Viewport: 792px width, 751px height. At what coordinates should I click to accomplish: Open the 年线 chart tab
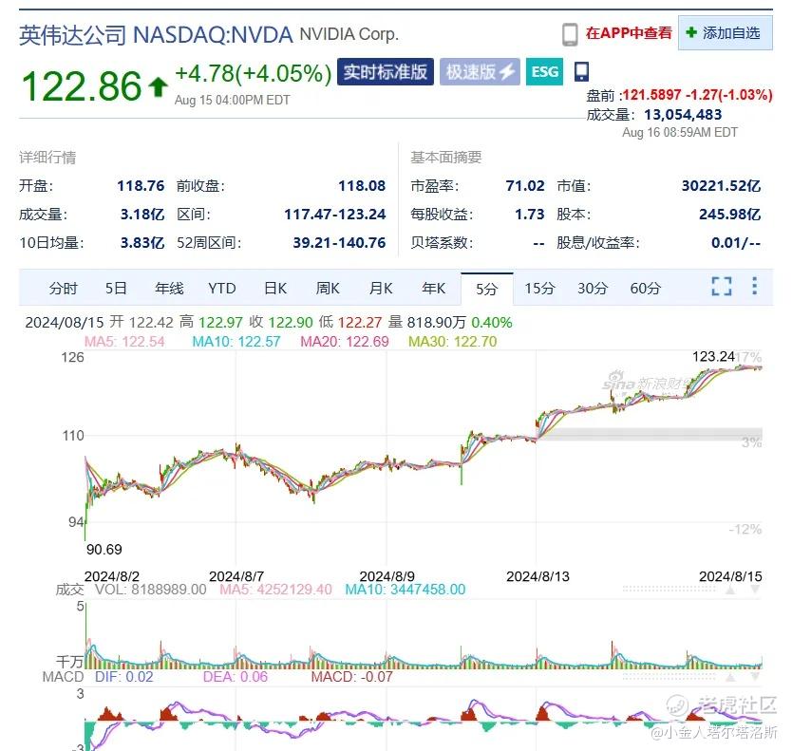[169, 289]
